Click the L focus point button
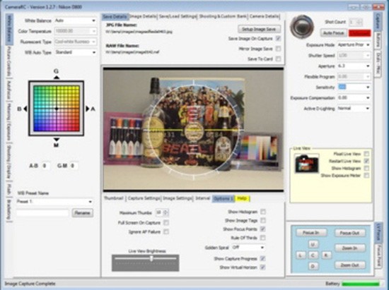The height and width of the screenshot is (290, 389). [x=301, y=255]
